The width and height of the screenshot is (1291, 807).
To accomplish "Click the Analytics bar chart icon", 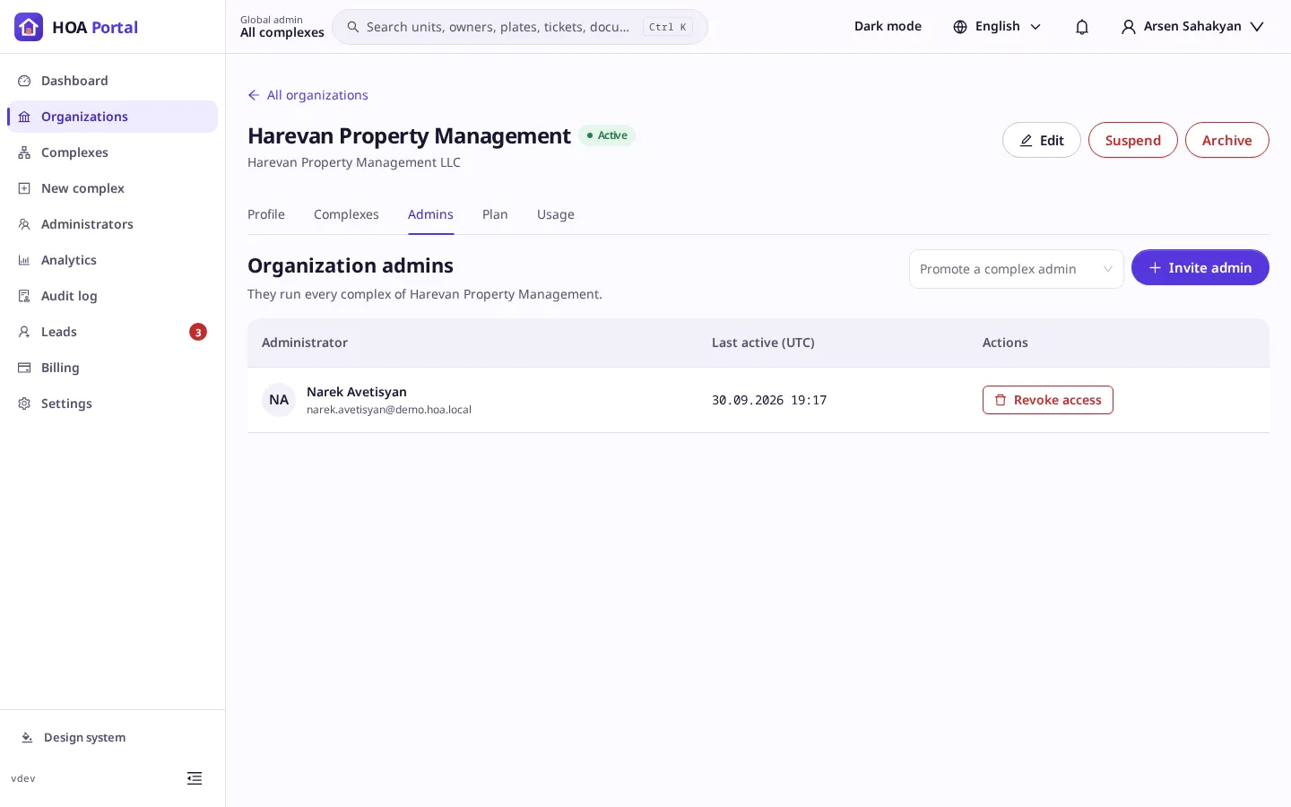I will tap(24, 260).
